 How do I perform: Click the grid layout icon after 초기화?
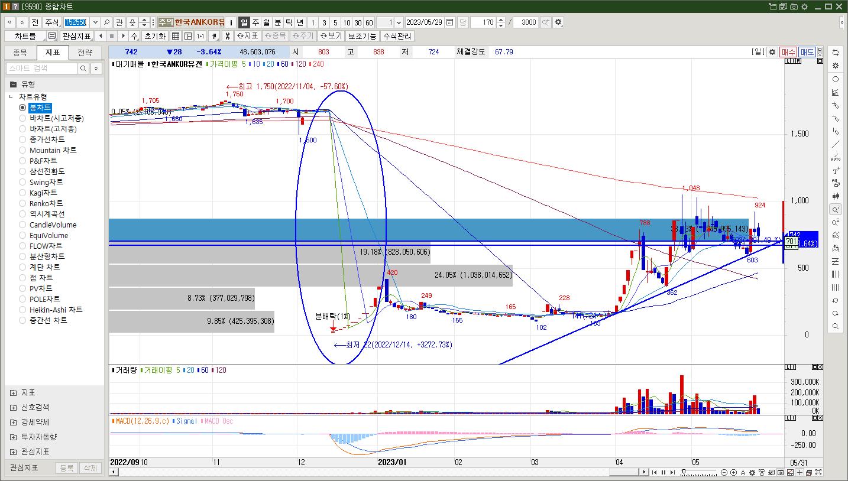[x=176, y=36]
